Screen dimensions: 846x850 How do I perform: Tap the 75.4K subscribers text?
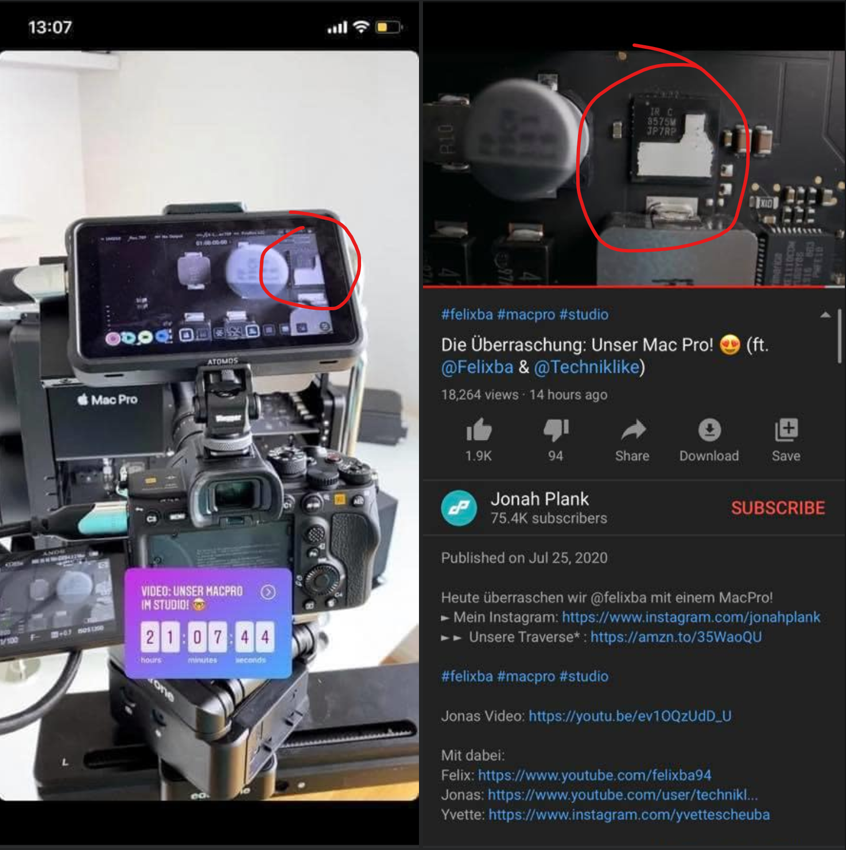[549, 518]
